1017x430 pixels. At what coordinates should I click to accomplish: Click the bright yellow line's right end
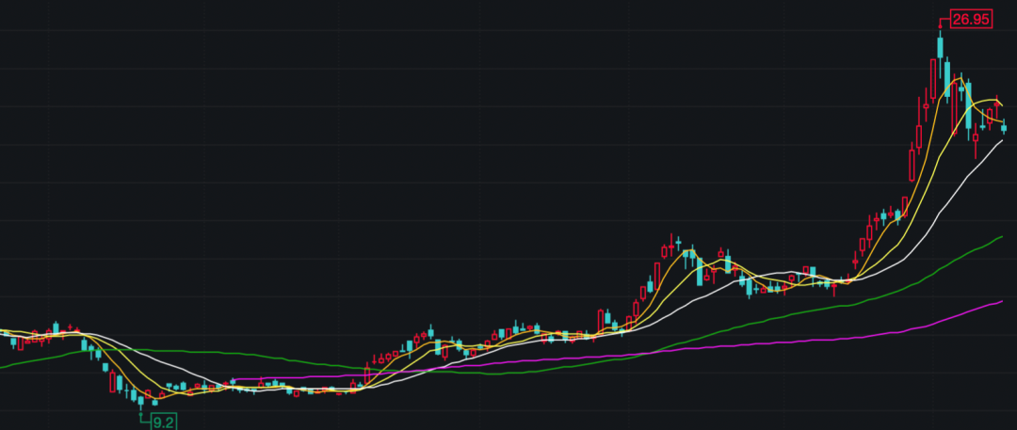1001,104
